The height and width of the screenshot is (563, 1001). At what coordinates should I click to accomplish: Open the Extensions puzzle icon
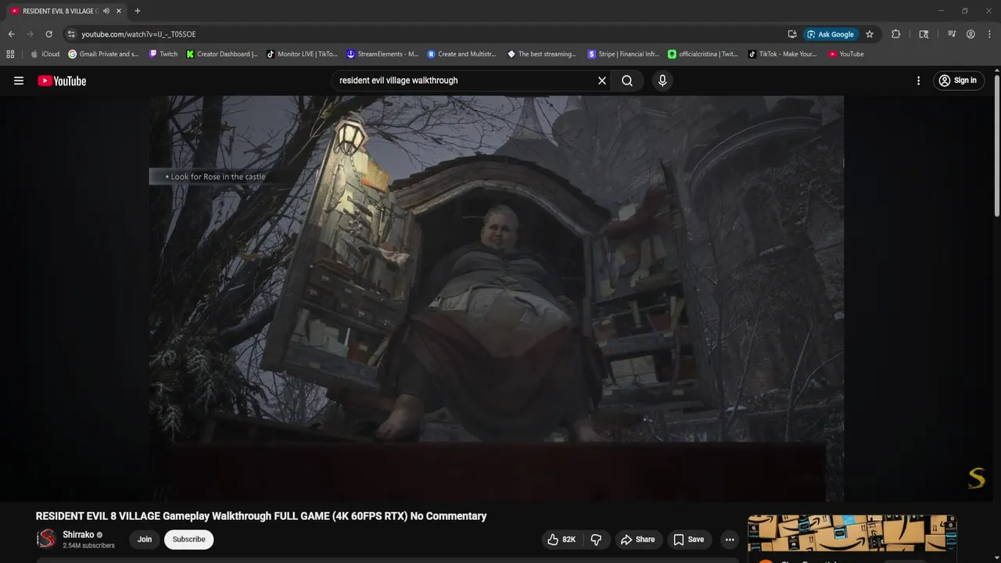click(x=896, y=34)
